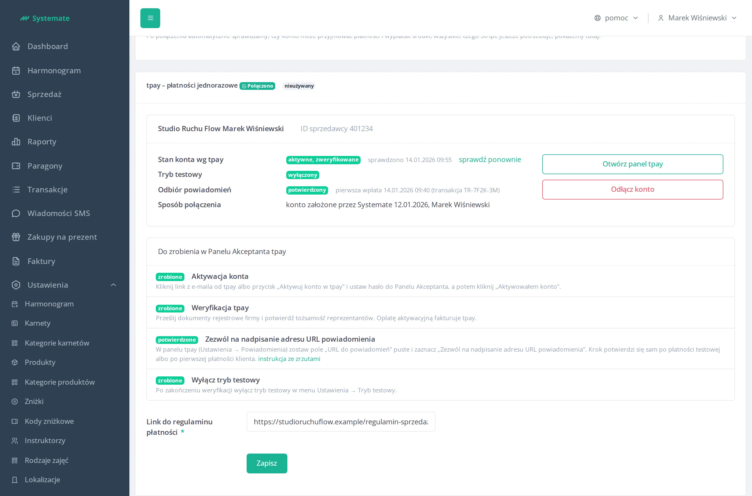Collapse the Ustawienia submenu chevron

[113, 285]
